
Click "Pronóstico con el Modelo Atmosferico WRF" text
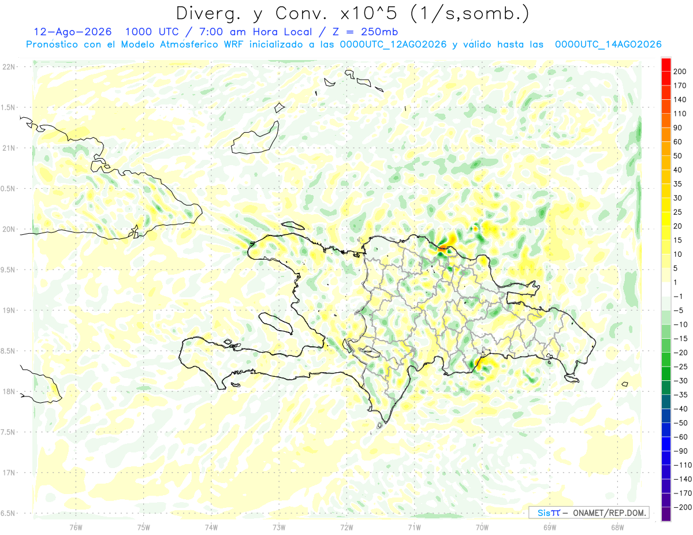[136, 44]
